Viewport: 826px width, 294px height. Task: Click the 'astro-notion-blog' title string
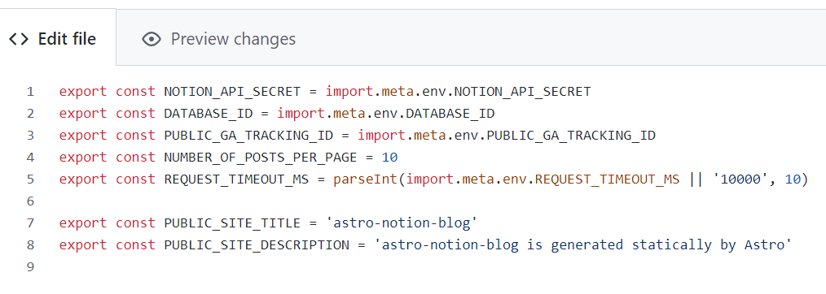point(402,223)
